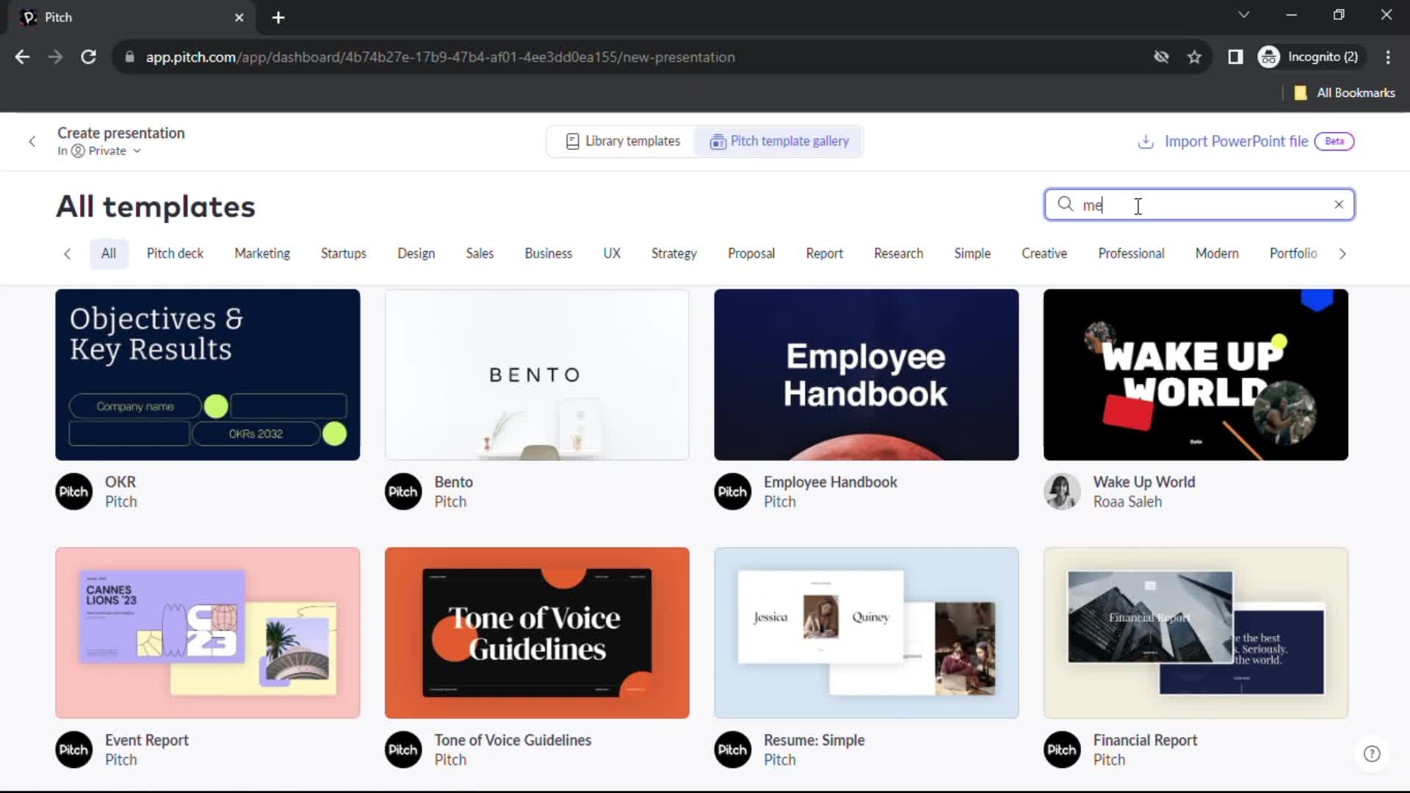Filter by Pitch deck category
1410x793 pixels.
[175, 253]
